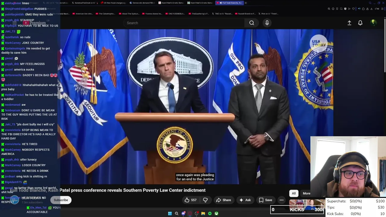Open a new browser tab with plus button
The height and width of the screenshot is (217, 386).
[246, 3]
